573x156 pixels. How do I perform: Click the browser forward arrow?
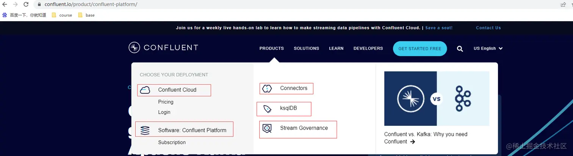pos(16,4)
